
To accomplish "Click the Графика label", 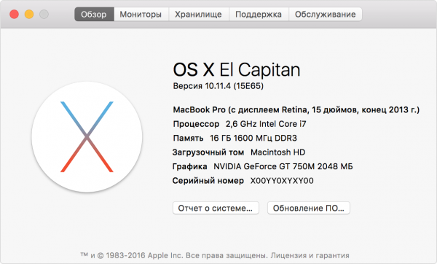I will (x=190, y=166).
